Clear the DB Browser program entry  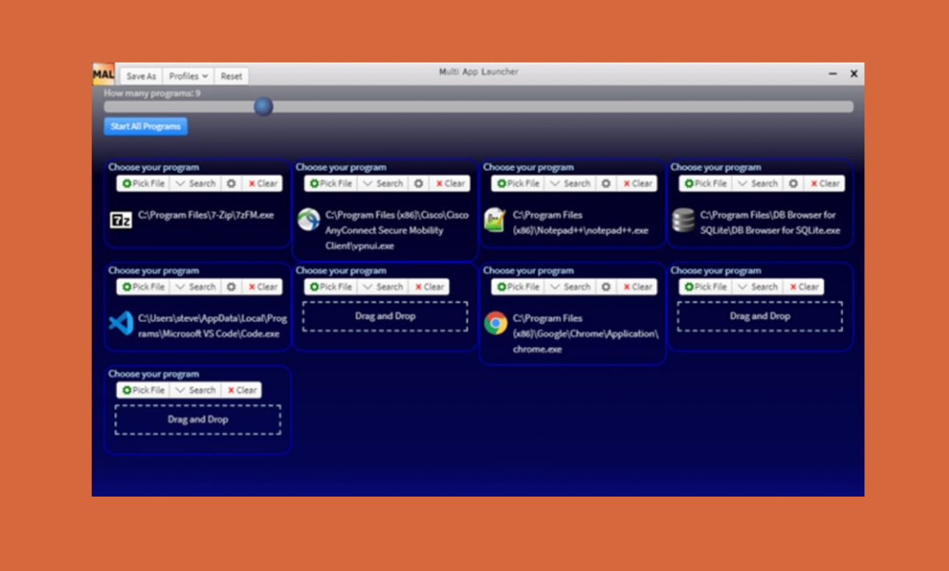[x=824, y=183]
